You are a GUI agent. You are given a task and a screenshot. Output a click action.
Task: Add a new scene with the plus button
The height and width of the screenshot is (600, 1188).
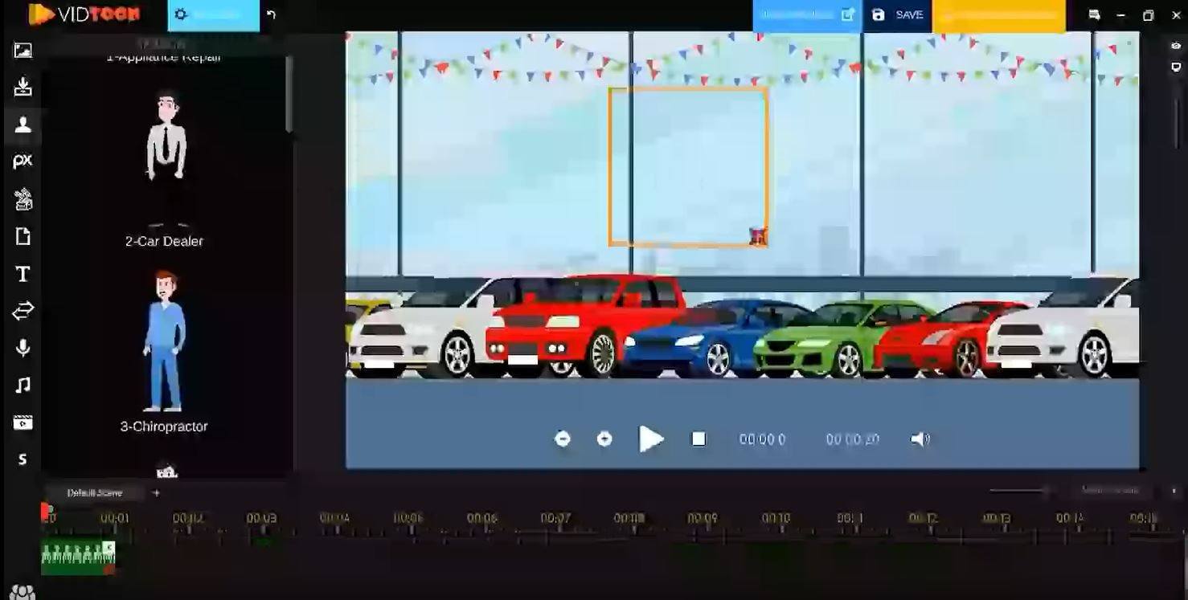pos(157,492)
